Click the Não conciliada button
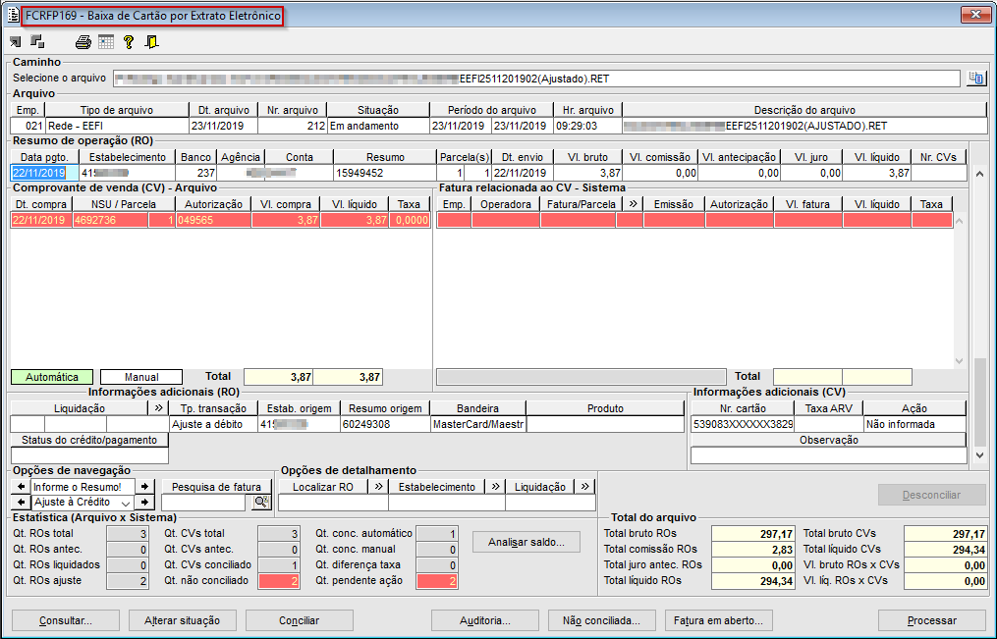This screenshot has height=639, width=997. [x=601, y=620]
